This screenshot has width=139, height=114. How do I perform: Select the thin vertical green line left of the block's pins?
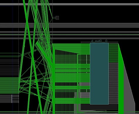pyautogui.click(x=77, y=83)
